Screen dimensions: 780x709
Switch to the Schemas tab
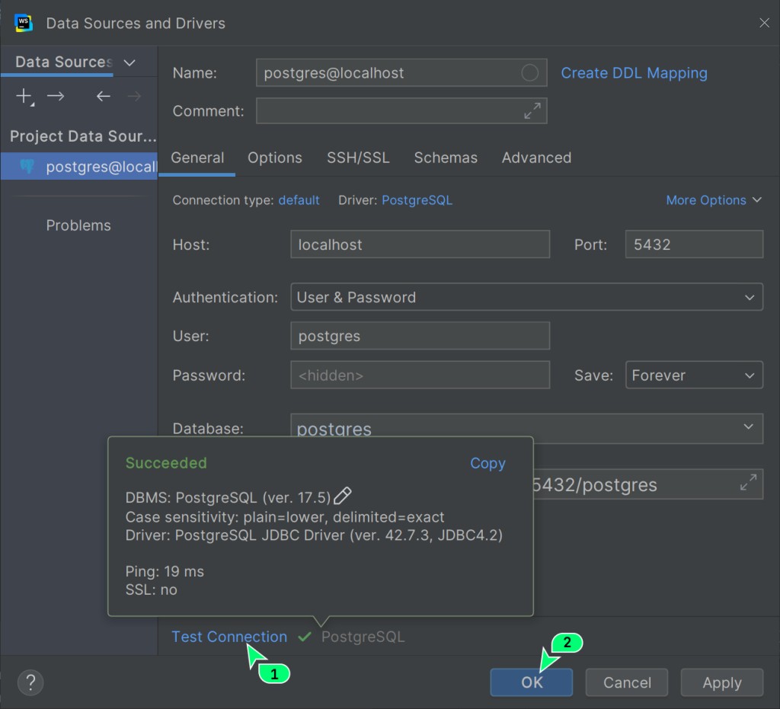(446, 158)
